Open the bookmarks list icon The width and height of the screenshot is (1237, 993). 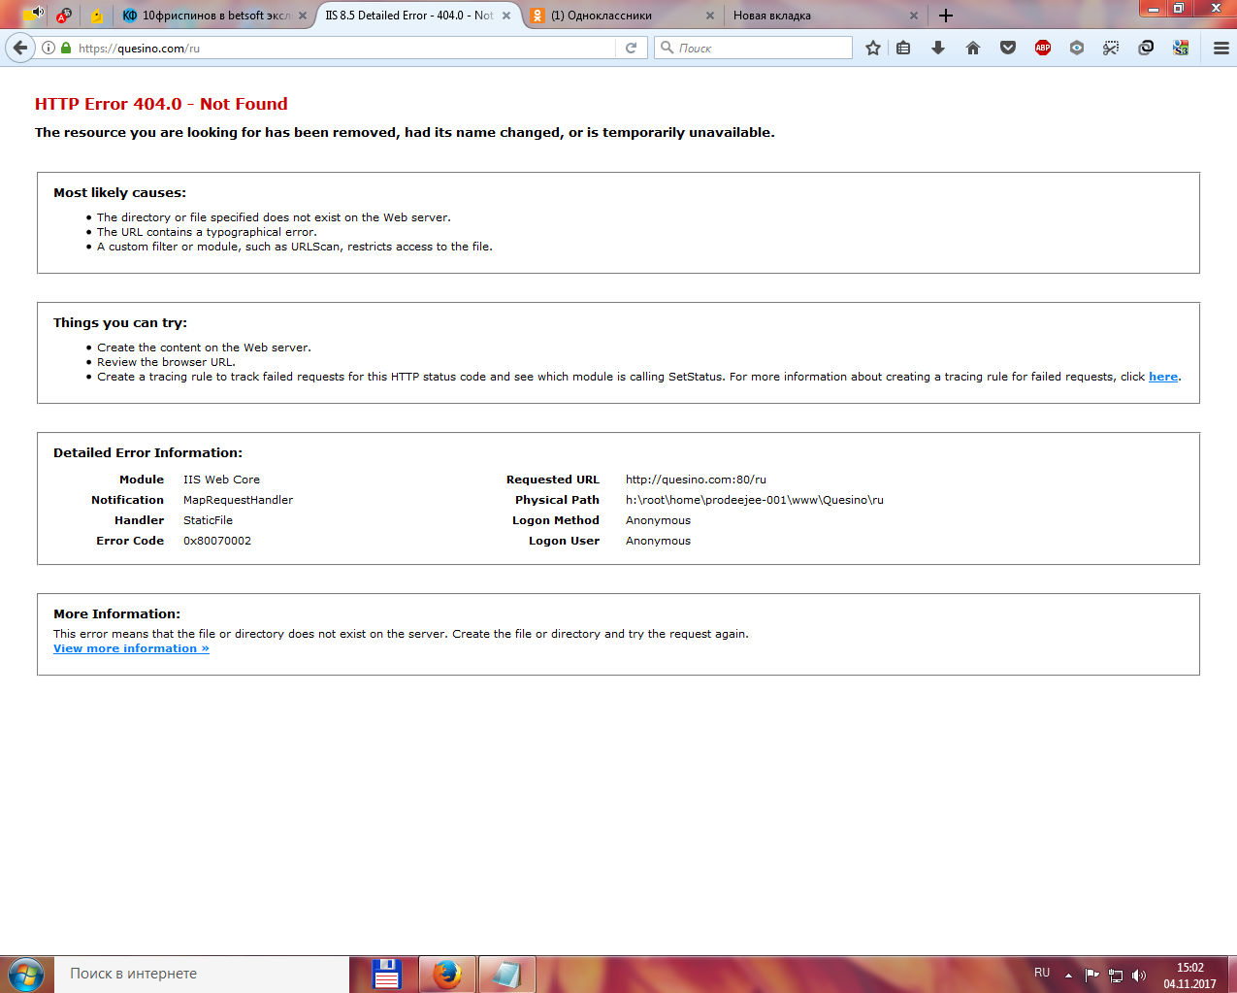click(903, 48)
